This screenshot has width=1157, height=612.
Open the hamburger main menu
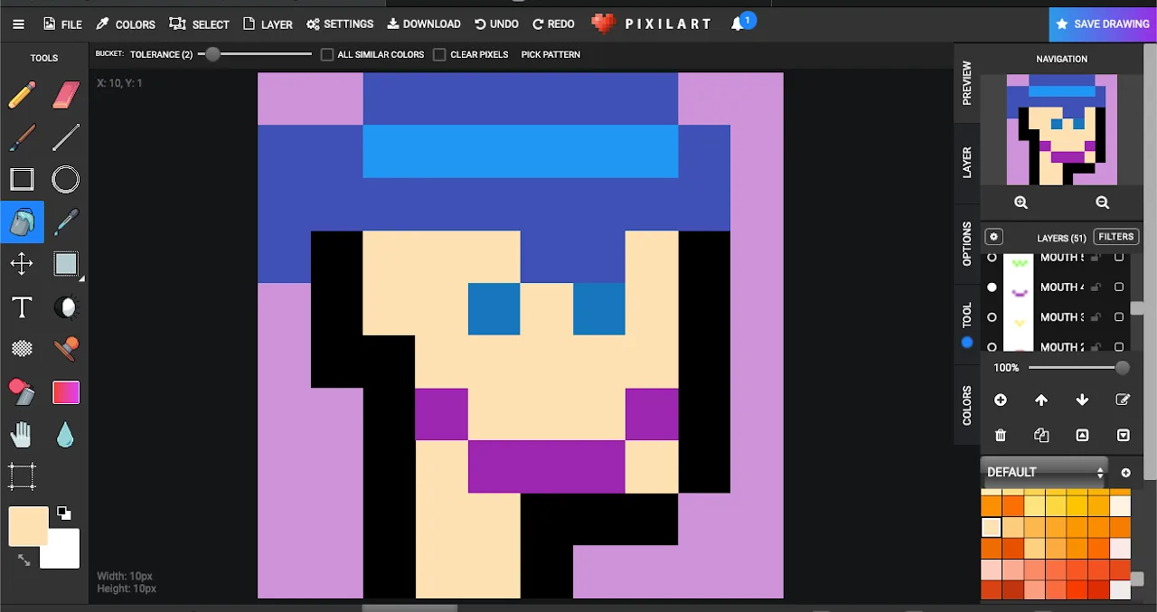click(x=18, y=24)
